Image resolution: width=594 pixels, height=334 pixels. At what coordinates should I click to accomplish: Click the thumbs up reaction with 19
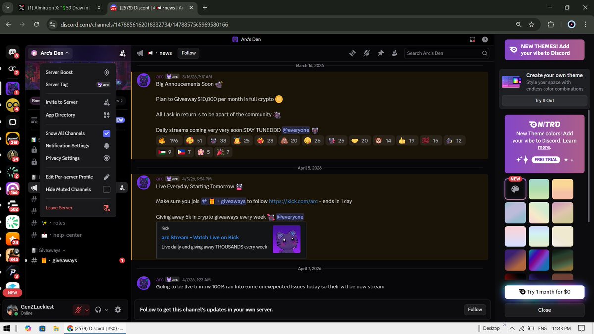pos(406,141)
